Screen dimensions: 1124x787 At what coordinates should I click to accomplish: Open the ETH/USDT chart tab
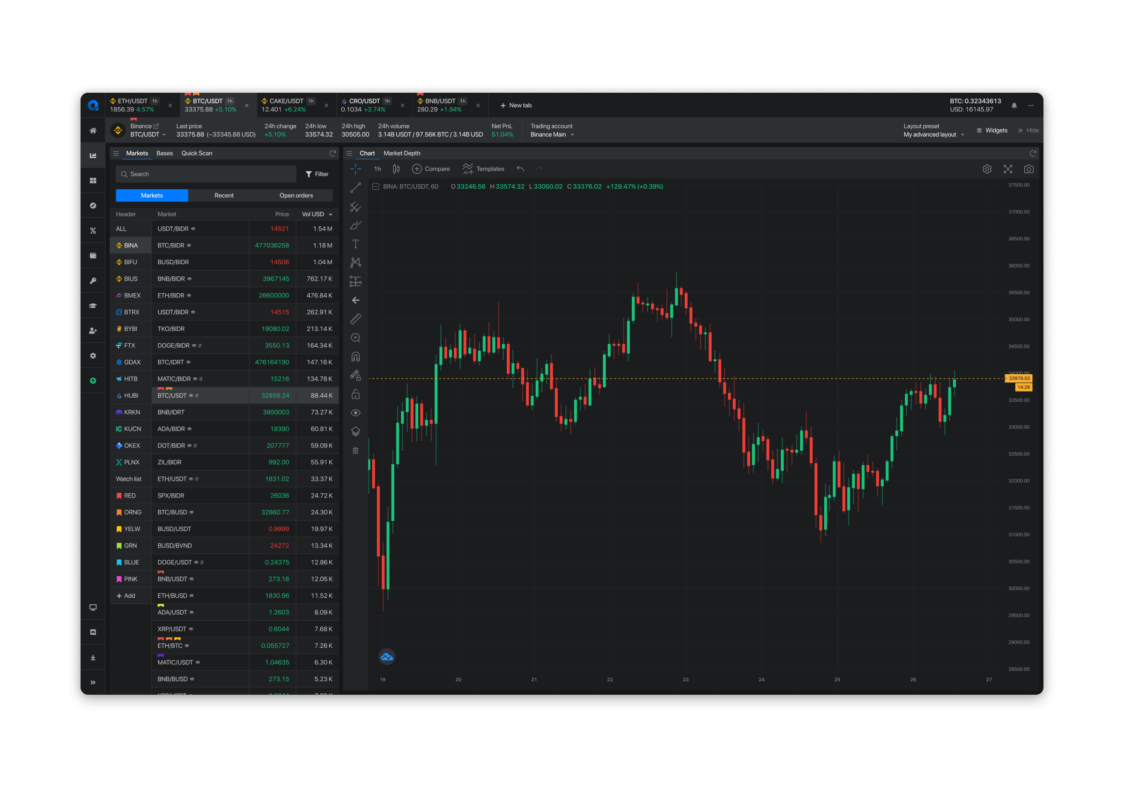pos(142,105)
